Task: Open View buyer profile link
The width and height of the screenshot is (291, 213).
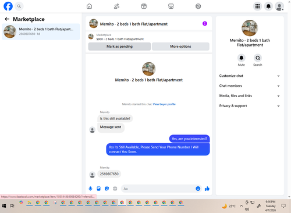Action: coord(164,104)
